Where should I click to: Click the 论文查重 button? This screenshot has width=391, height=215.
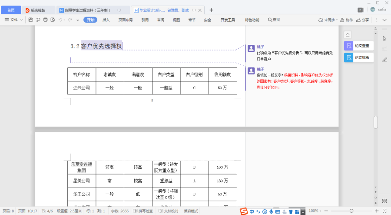coord(359,46)
